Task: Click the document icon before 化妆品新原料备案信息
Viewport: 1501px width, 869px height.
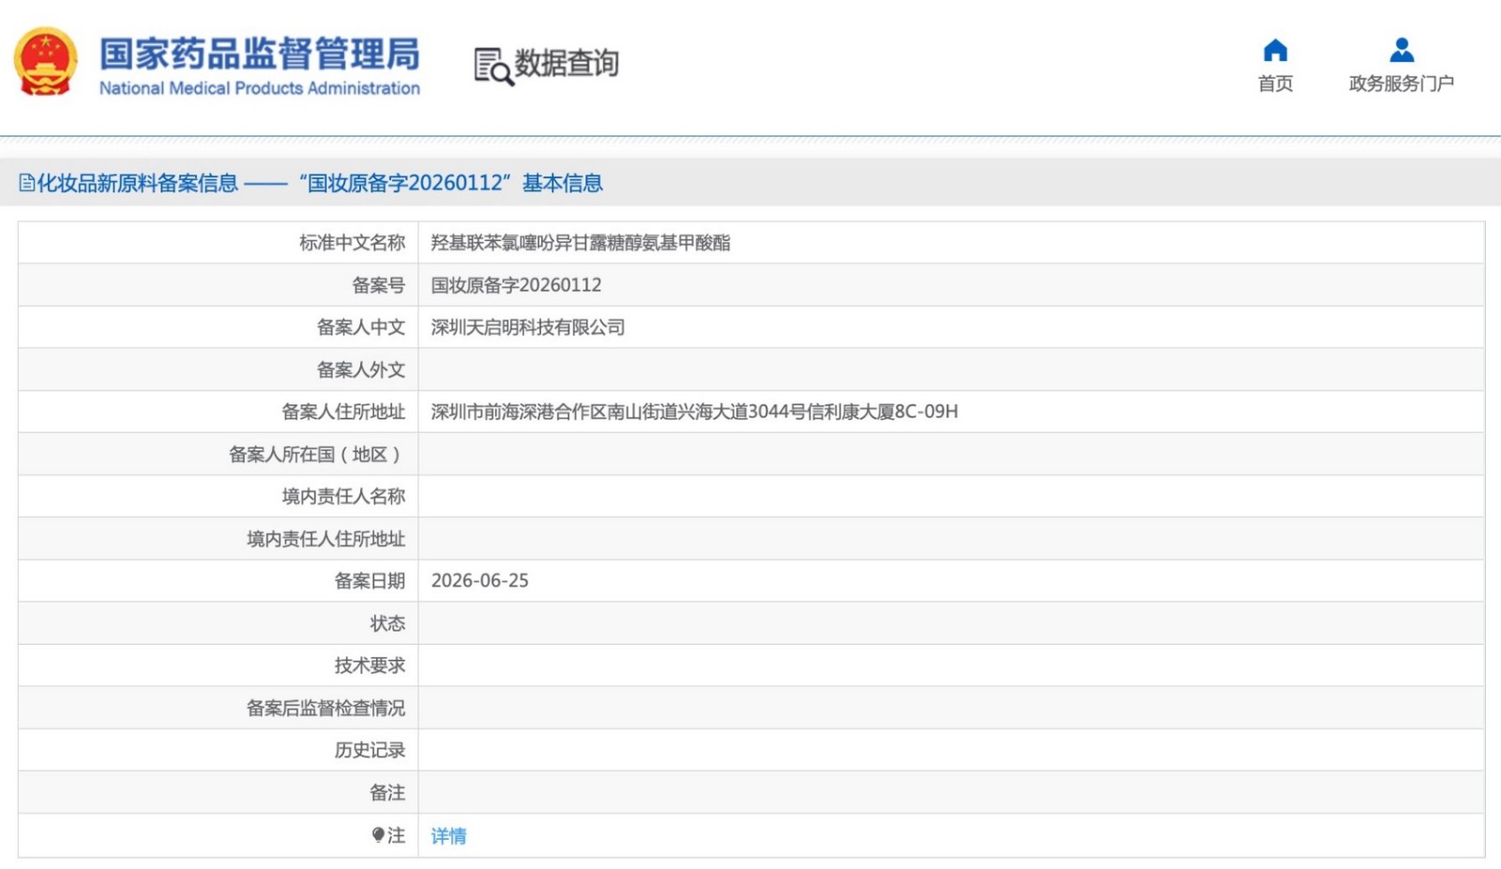Action: coord(26,183)
